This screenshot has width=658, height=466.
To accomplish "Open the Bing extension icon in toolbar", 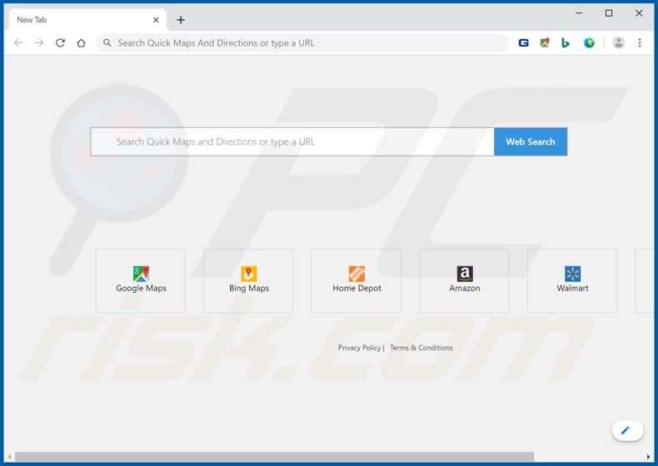I will [x=566, y=42].
